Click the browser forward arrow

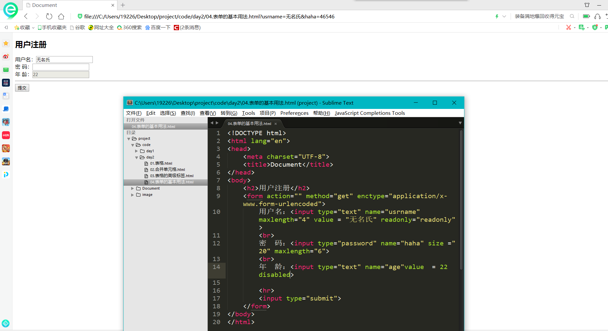tap(37, 16)
